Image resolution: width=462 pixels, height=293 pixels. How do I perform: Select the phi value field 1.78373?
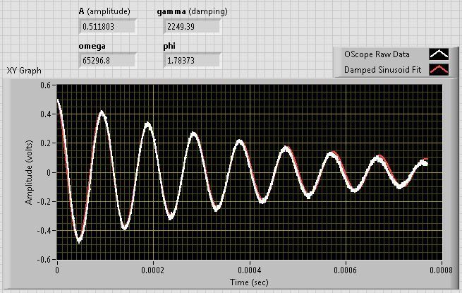click(x=192, y=61)
